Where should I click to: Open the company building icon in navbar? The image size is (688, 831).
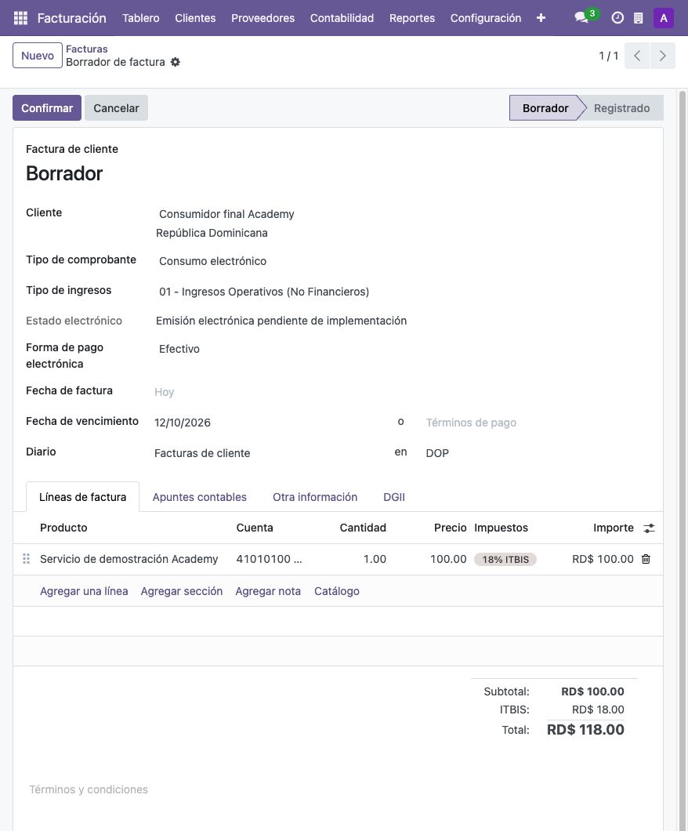639,18
